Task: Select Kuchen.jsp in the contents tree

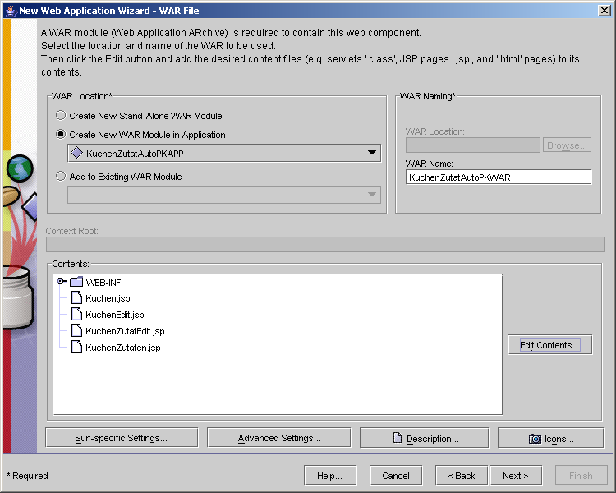Action: click(x=108, y=298)
